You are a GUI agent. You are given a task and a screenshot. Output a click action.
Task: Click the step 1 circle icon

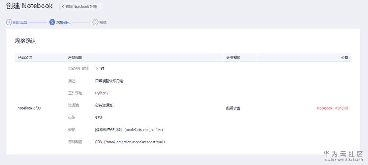tap(9, 22)
